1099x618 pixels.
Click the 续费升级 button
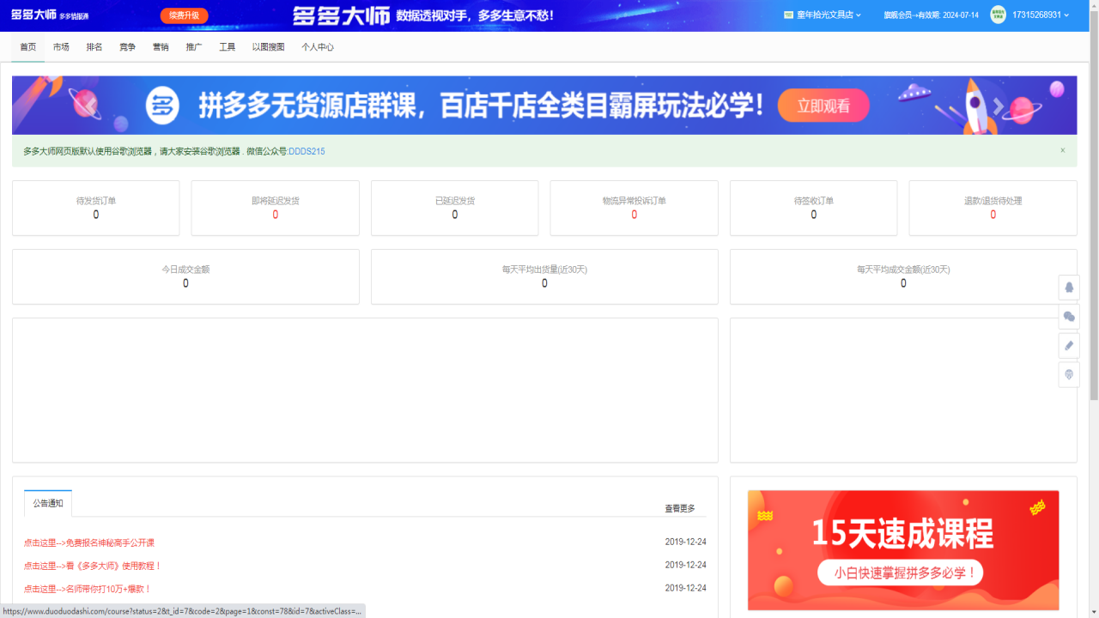(184, 15)
